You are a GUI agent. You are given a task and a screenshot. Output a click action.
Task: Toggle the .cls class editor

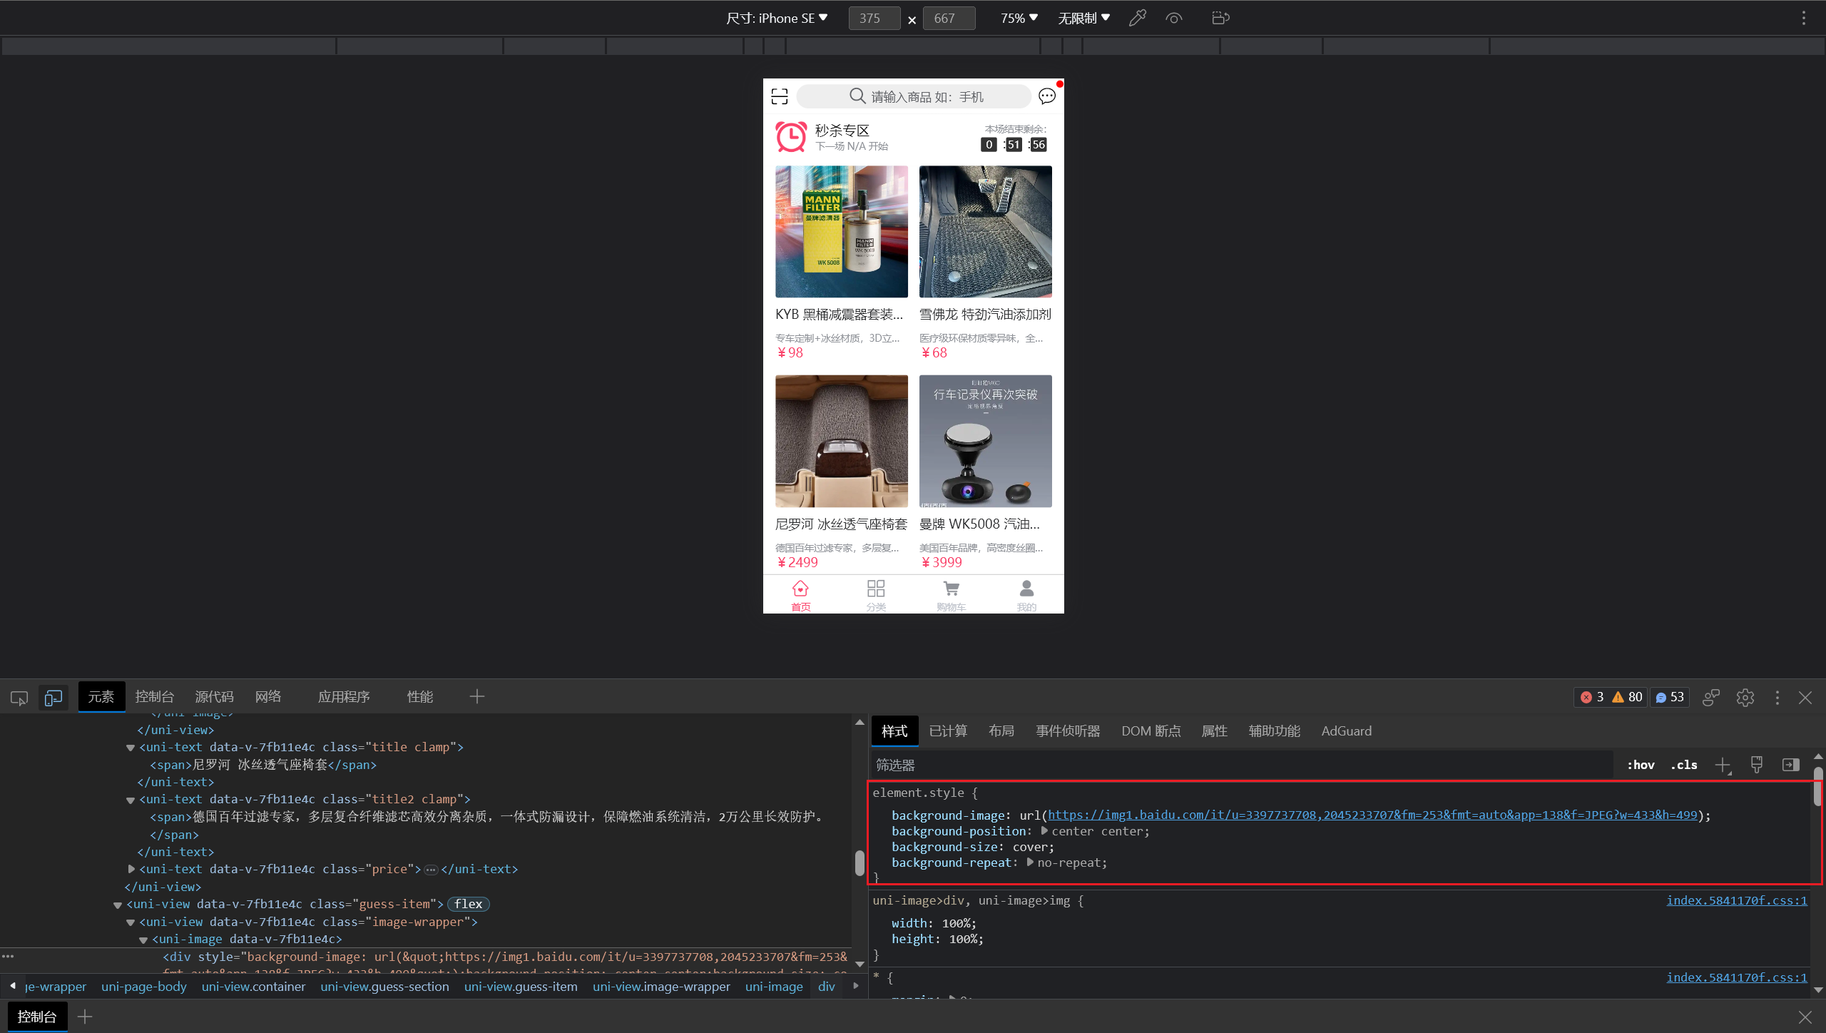click(x=1684, y=765)
